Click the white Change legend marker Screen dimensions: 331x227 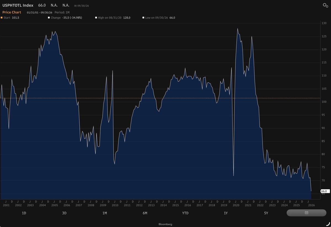coord(49,18)
